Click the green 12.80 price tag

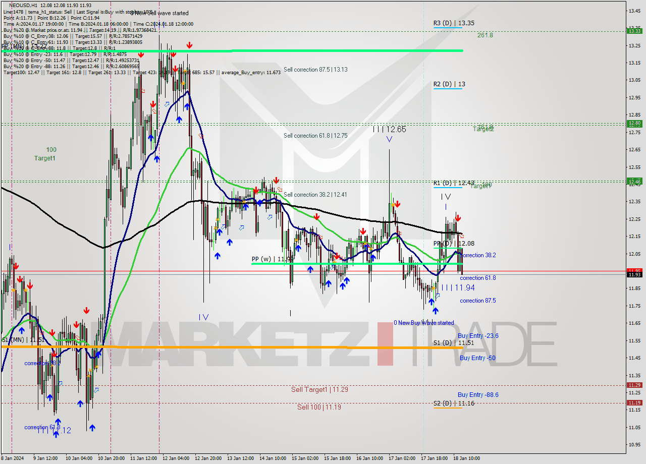coord(634,123)
